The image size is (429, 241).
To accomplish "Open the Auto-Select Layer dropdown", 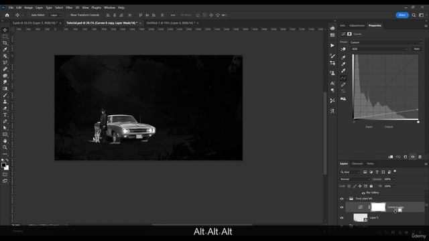I will click(x=56, y=15).
